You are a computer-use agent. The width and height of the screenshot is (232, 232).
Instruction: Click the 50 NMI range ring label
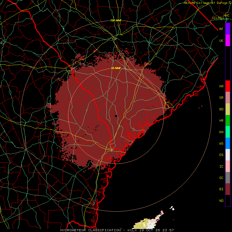(116, 68)
